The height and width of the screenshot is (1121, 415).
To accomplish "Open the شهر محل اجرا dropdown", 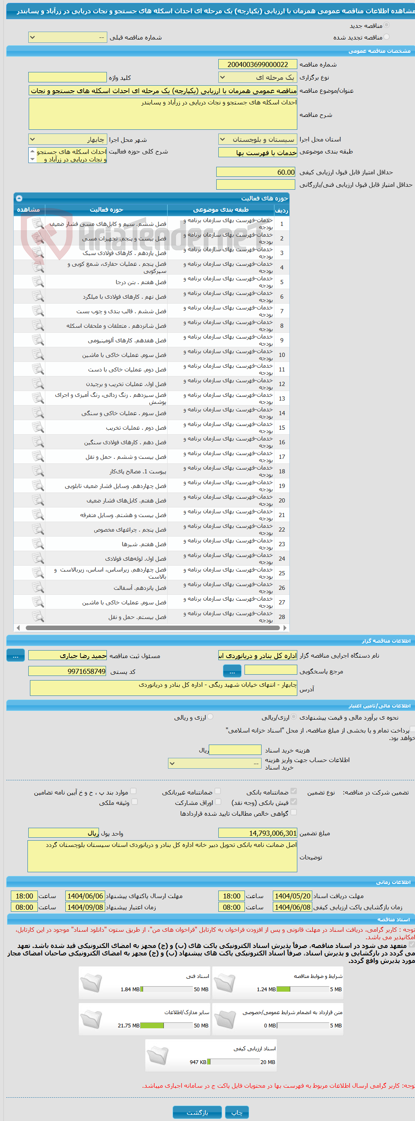I will (67, 139).
